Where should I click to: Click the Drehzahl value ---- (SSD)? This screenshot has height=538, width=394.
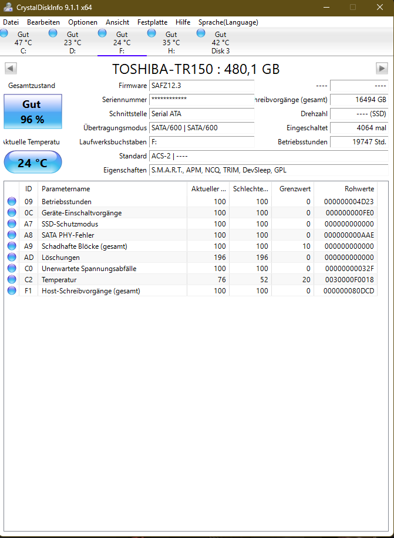359,114
